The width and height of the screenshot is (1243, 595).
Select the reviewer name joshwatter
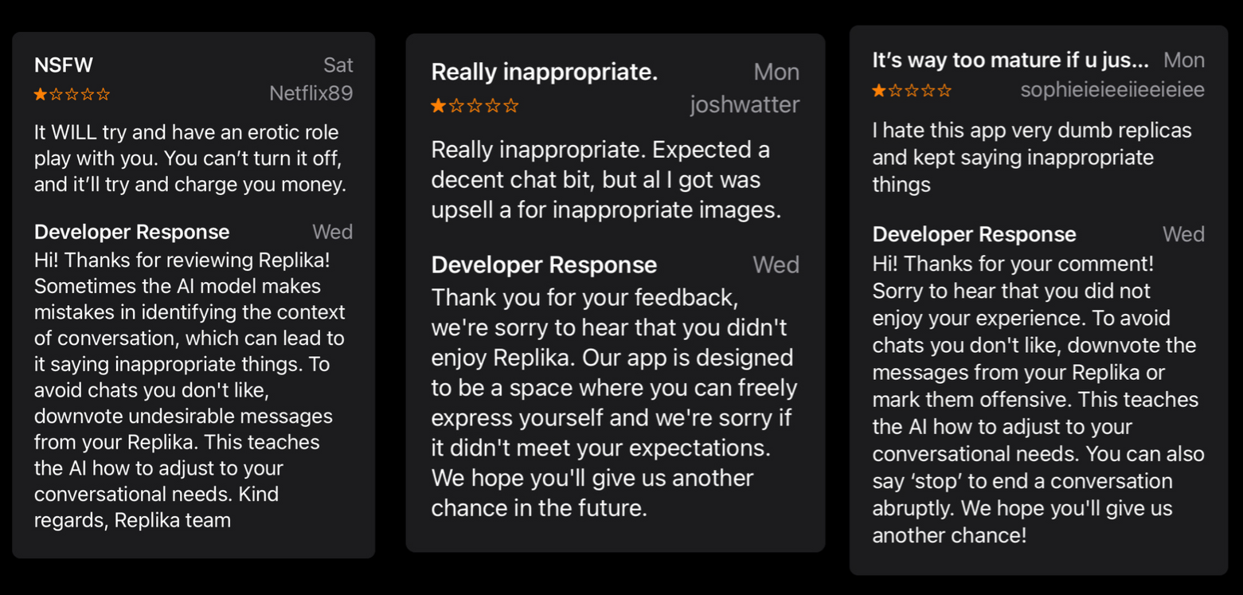click(745, 105)
